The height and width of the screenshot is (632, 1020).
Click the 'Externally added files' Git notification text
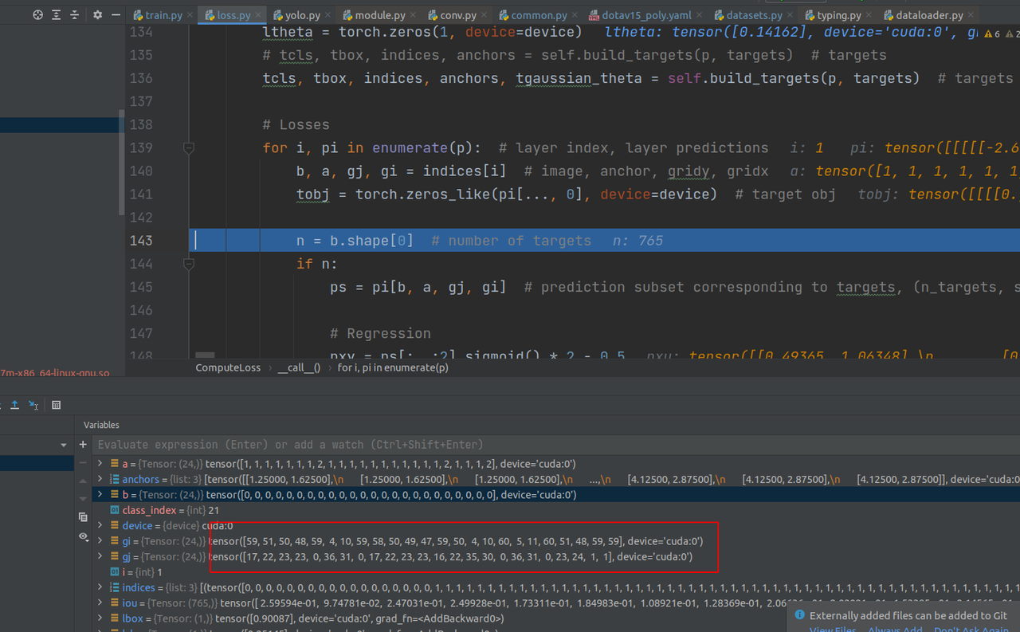(908, 615)
